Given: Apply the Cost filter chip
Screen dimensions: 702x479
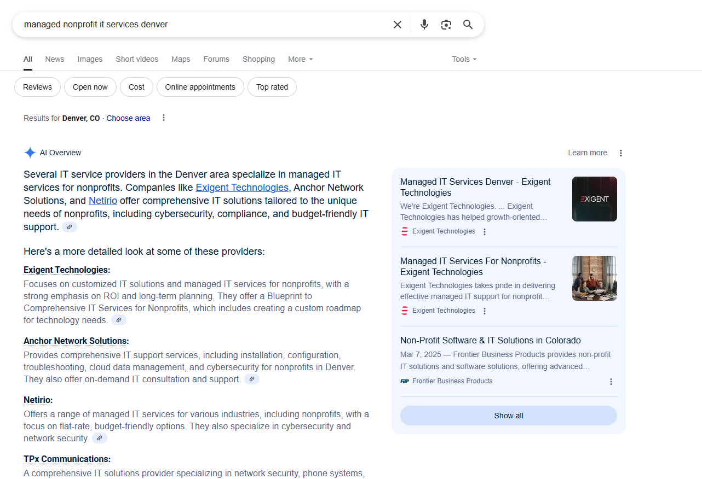Looking at the screenshot, I should tap(136, 87).
